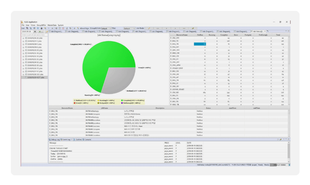Select the 2019/09/12-36 jobs tree item
Image resolution: width=310 pixels, height=185 pixels.
tap(34, 56)
